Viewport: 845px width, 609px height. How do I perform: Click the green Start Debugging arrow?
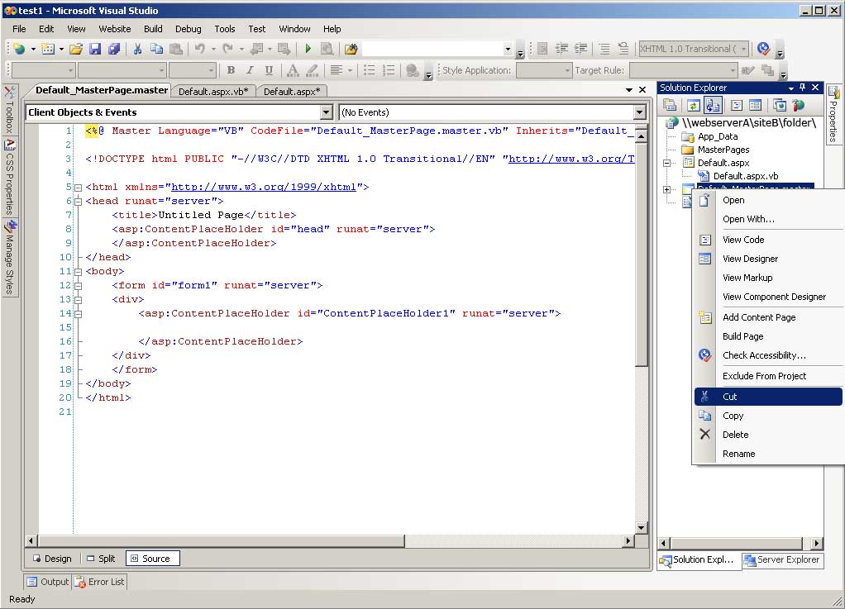308,49
